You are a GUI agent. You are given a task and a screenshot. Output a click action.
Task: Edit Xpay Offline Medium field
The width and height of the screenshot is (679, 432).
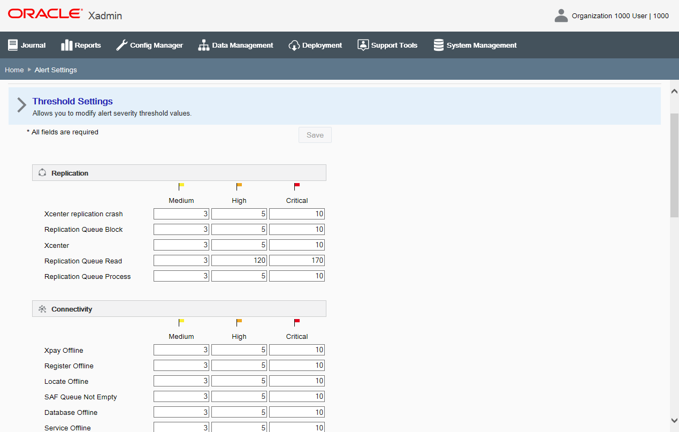181,350
